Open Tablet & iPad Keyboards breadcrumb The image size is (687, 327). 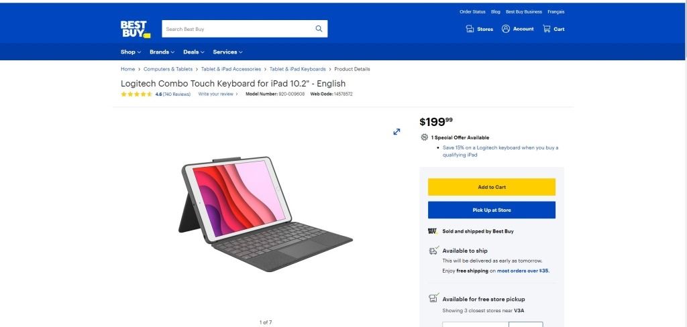(297, 69)
